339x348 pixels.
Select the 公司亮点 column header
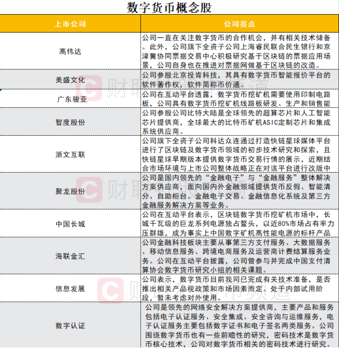pyautogui.click(x=239, y=24)
